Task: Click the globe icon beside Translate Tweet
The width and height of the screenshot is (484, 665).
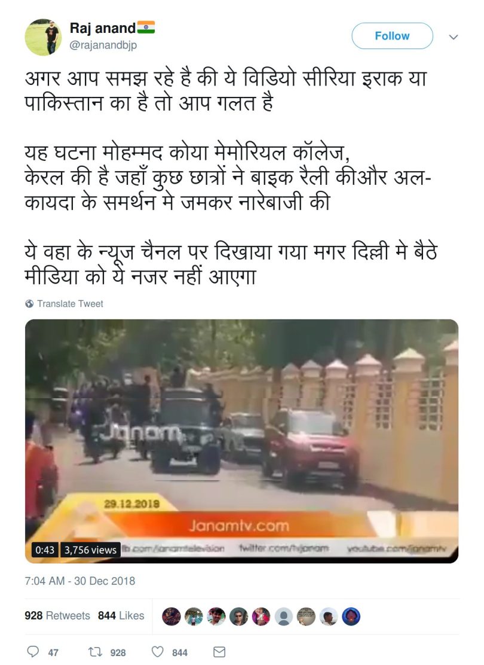Action: click(29, 304)
